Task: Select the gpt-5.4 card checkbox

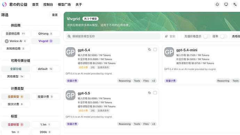Action: pyautogui.click(x=155, y=50)
